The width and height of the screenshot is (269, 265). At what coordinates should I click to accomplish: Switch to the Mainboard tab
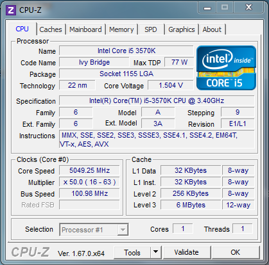(x=85, y=29)
